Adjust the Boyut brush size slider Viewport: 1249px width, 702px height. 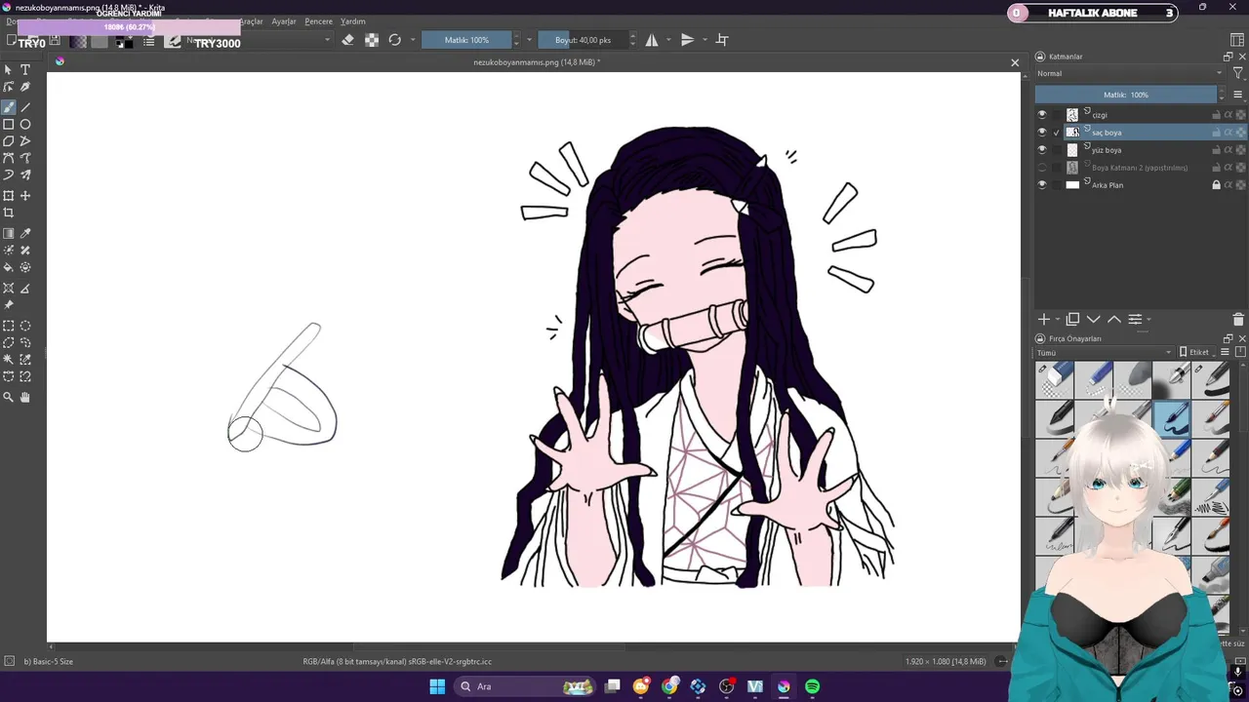[583, 40]
